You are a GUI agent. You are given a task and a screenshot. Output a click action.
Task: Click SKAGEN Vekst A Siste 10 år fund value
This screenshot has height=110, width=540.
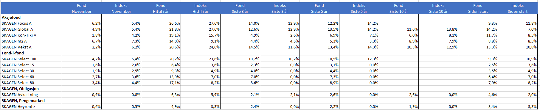[x=412, y=47]
